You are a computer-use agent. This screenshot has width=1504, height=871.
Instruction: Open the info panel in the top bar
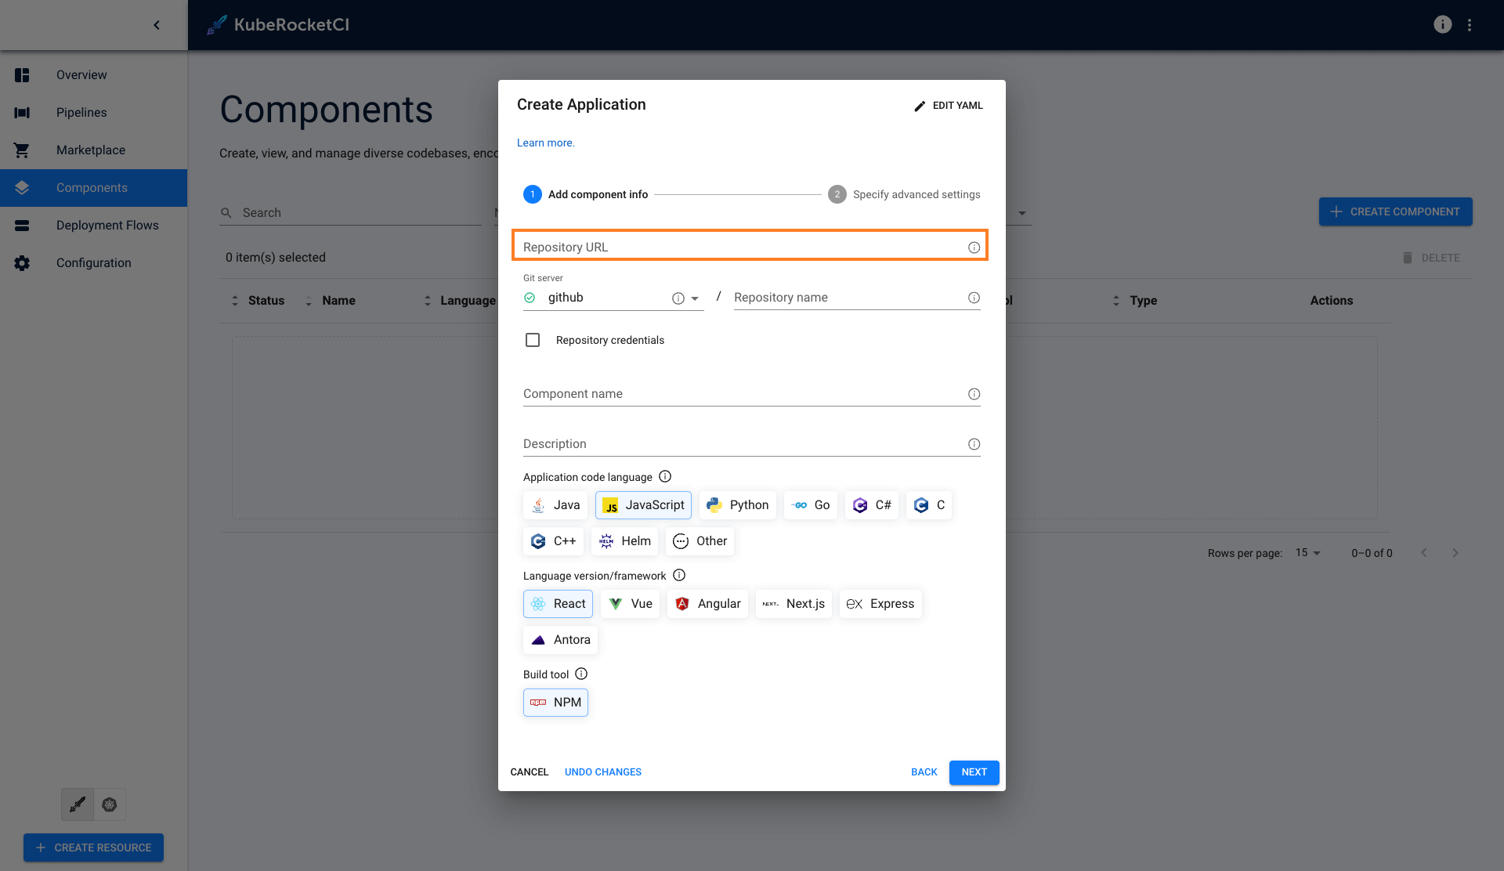(x=1442, y=24)
